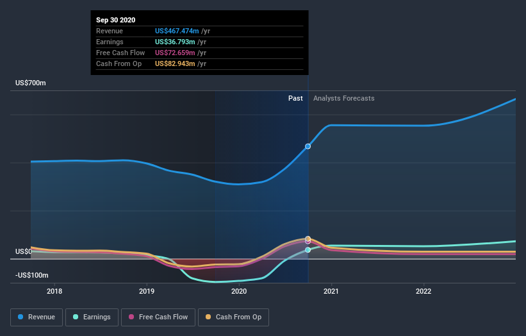Click the -US$100m y-axis label
This screenshot has height=336, width=526.
(32, 275)
